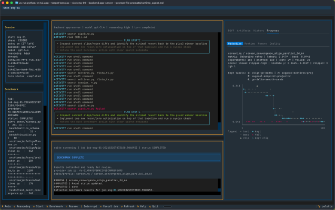Click the "kept clip" legend entry
The width and height of the screenshot is (335, 210).
260,138
